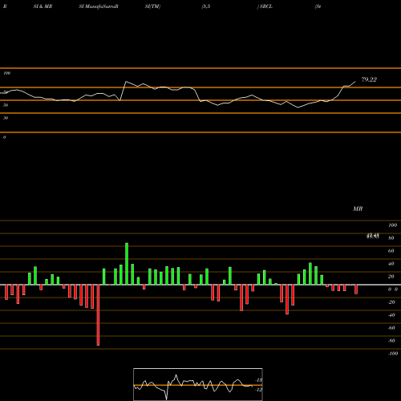Click the 100 axis label of RSI panel

(7, 73)
